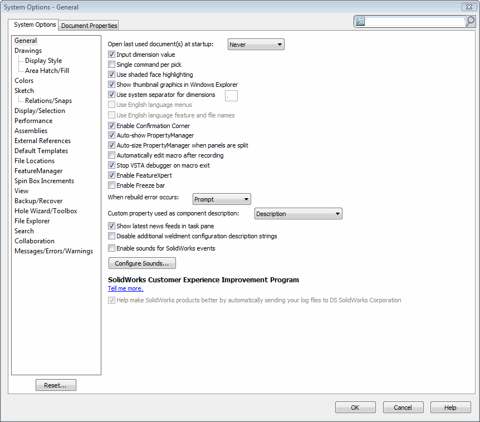480x422 pixels.
Task: Select FeatureManager options
Action: [x=38, y=171]
